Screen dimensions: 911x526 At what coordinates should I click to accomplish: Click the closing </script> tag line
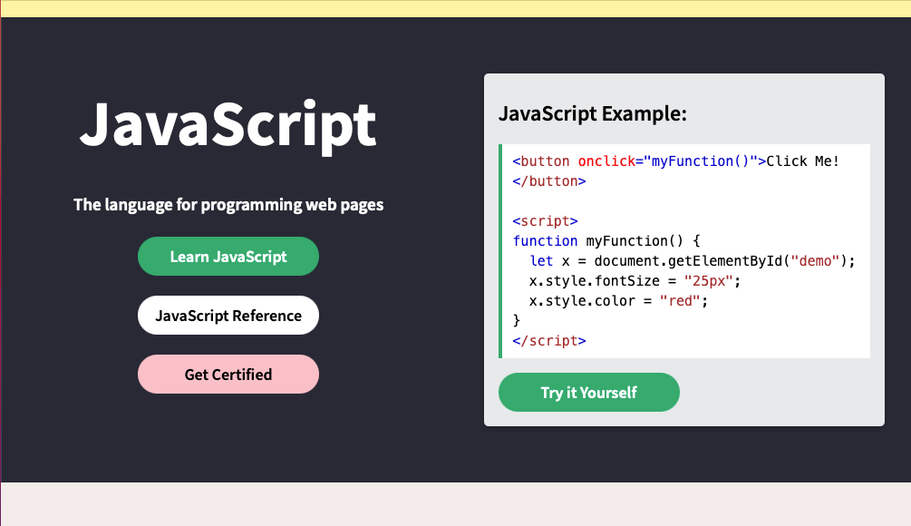(549, 341)
